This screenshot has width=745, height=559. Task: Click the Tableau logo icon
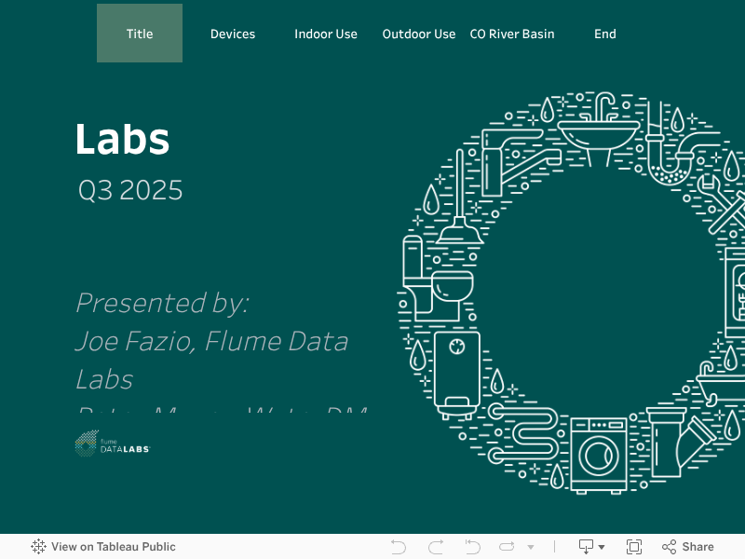[x=38, y=547]
